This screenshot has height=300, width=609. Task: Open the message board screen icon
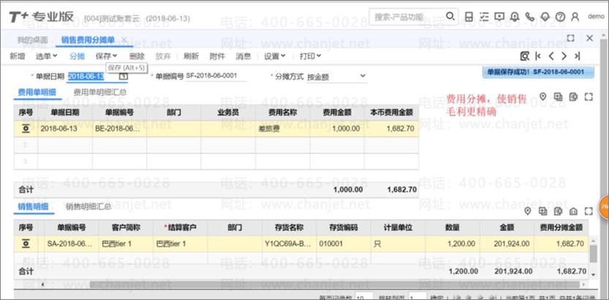coord(499,17)
